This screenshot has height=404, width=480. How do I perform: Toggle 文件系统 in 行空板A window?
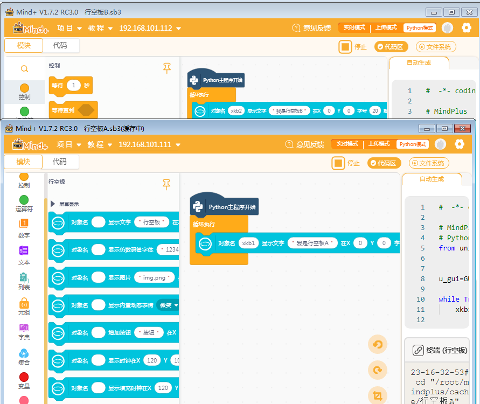[x=429, y=163]
